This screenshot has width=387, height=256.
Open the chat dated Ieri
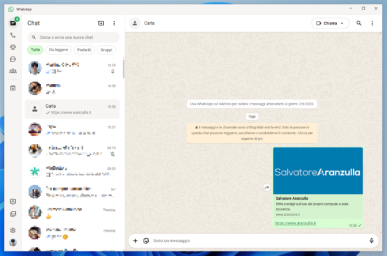[x=72, y=192]
